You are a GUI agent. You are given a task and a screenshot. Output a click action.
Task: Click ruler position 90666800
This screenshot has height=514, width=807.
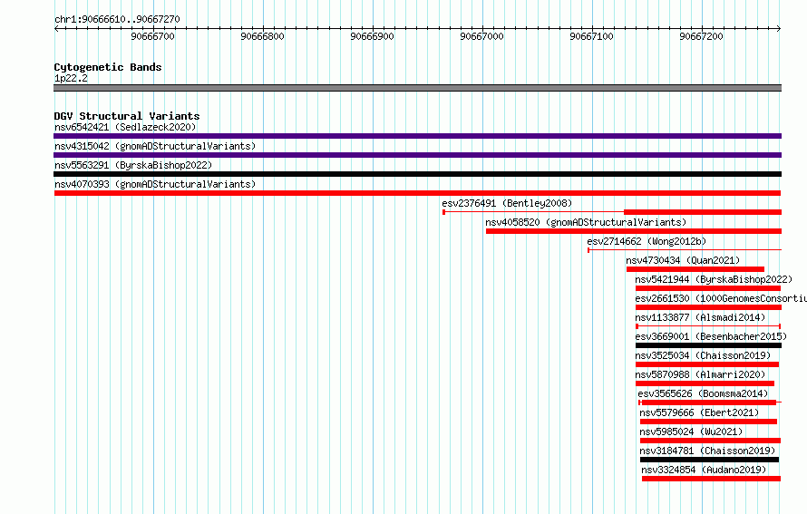[x=262, y=36]
